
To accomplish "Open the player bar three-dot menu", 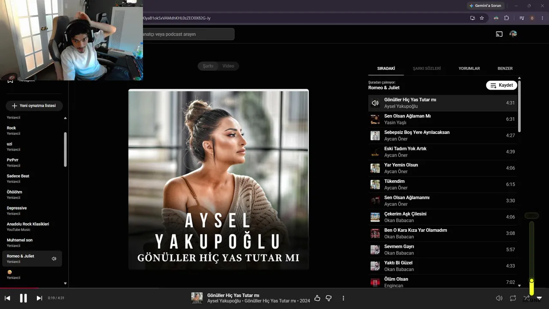I will (343, 298).
